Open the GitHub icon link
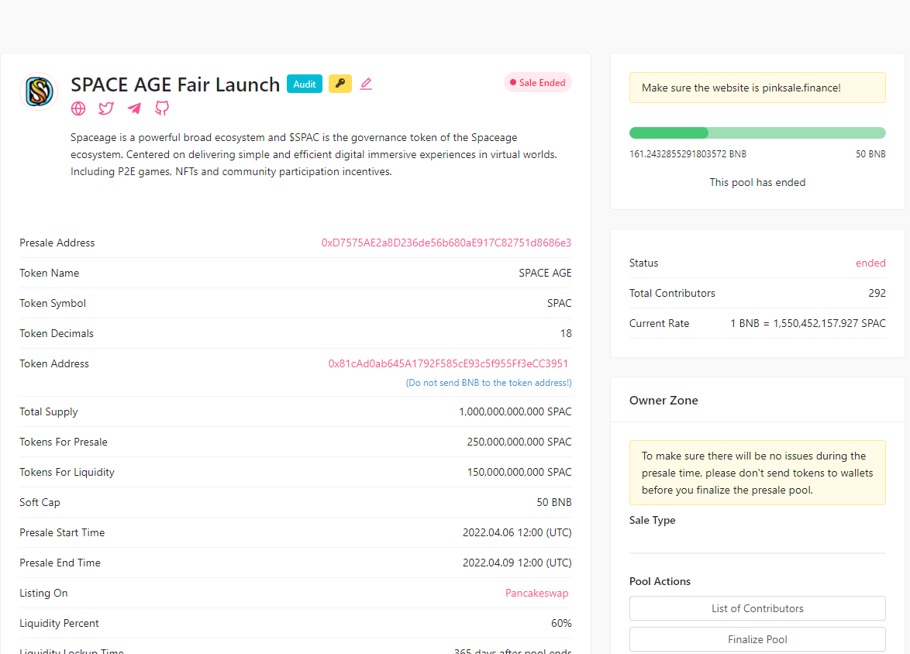Screen dimensions: 910x654 pyautogui.click(x=162, y=108)
